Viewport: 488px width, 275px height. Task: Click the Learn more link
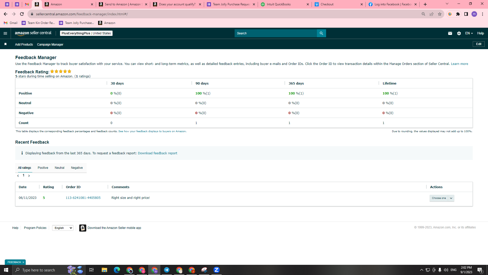coord(460,64)
